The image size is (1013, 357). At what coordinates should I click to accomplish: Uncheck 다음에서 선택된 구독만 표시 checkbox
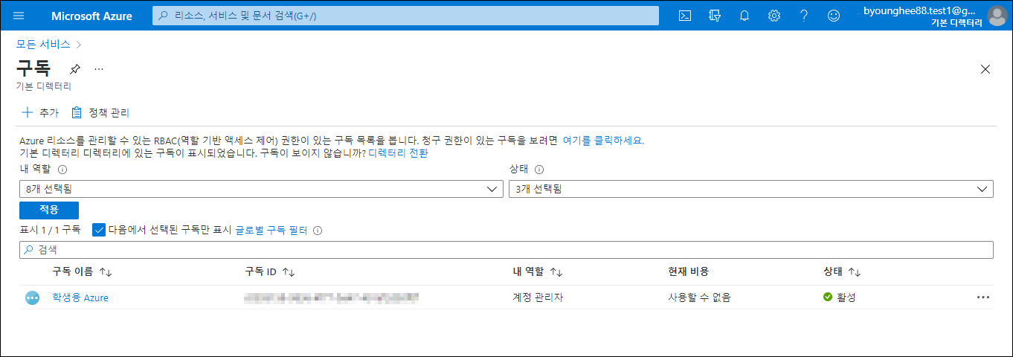coord(99,230)
